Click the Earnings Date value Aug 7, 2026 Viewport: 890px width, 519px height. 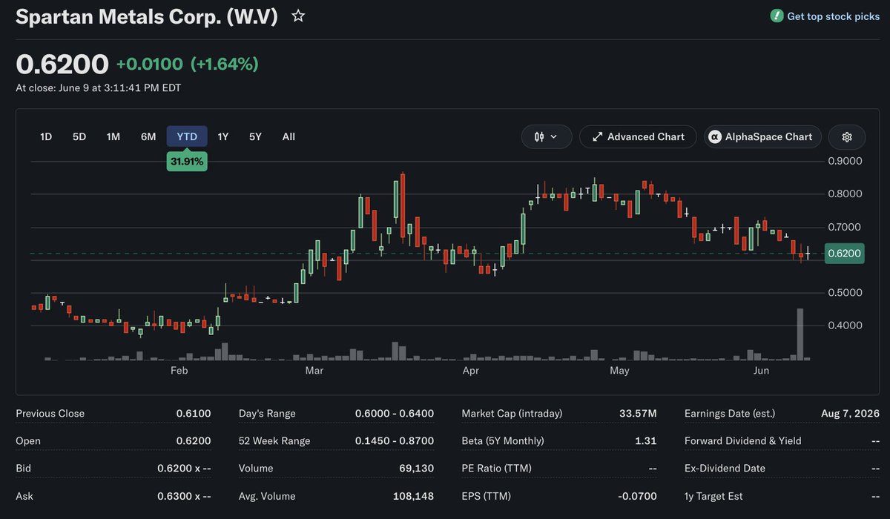click(x=850, y=413)
